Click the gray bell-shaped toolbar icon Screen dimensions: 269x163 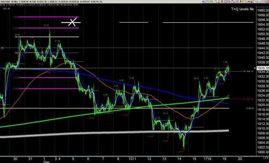[229, 2]
